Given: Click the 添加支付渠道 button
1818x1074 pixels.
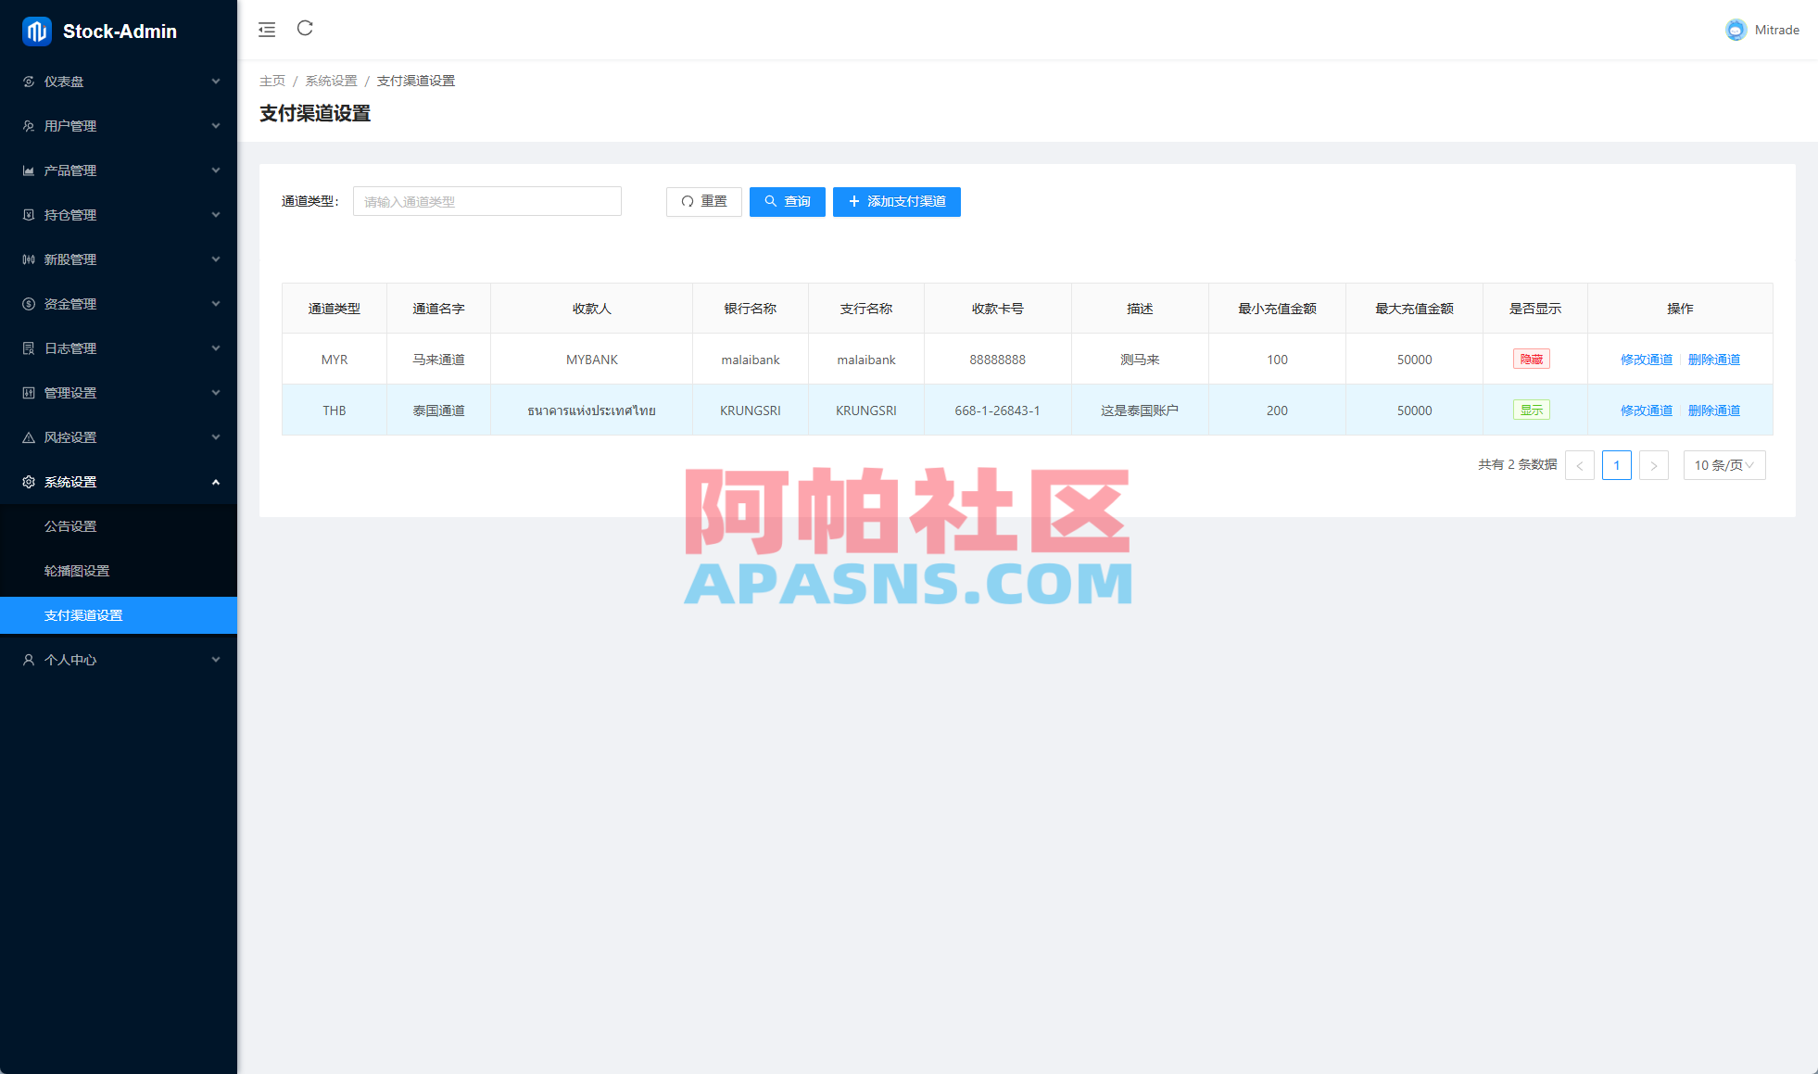Looking at the screenshot, I should (x=896, y=201).
